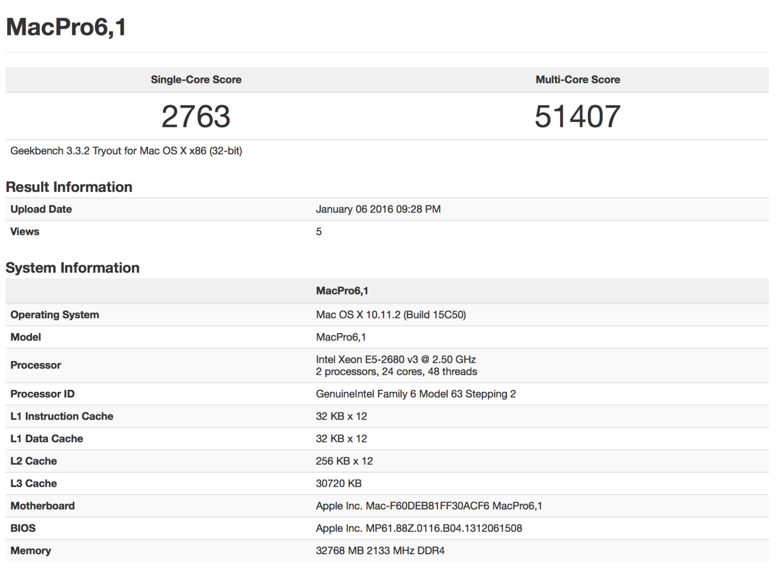The image size is (777, 571).
Task: Click the MacPro6,1 system table column header
Action: pyautogui.click(x=342, y=291)
